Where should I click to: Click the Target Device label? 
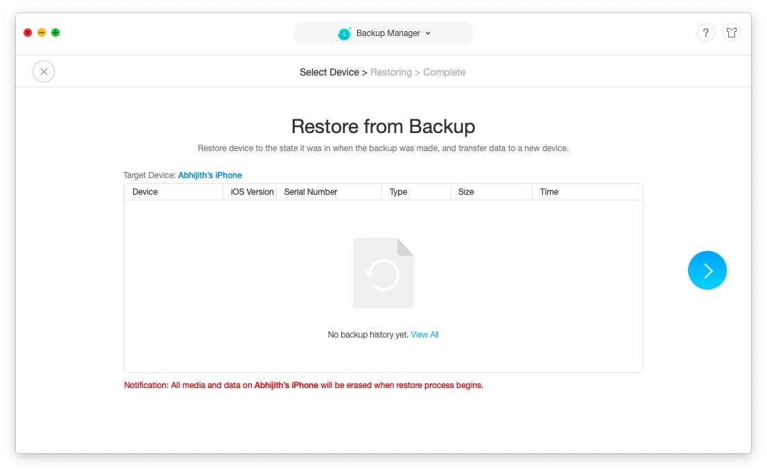coord(149,175)
